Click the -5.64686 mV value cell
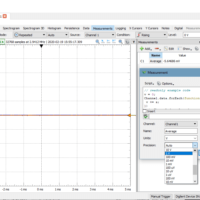 (172, 61)
